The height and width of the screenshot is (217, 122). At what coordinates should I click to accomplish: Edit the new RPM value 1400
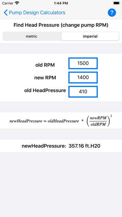click(x=83, y=78)
